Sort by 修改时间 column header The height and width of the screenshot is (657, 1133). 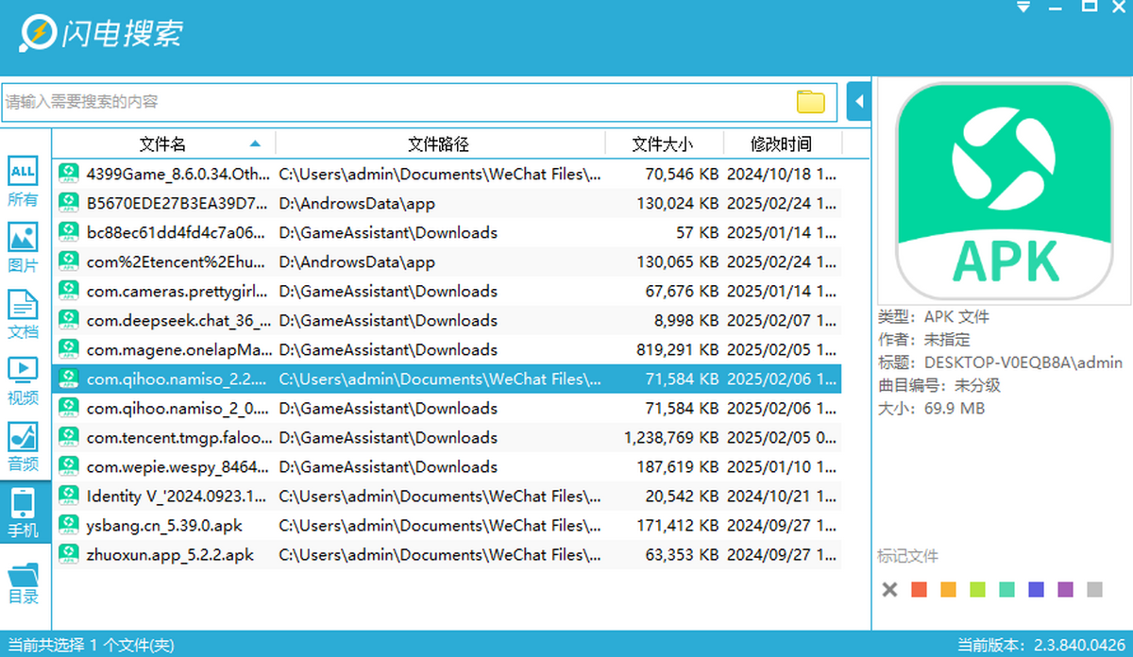point(781,144)
